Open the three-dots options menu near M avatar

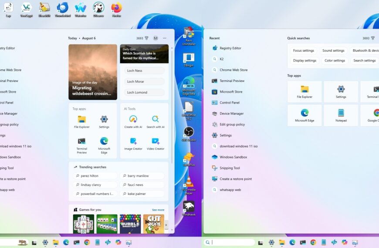[x=165, y=38]
